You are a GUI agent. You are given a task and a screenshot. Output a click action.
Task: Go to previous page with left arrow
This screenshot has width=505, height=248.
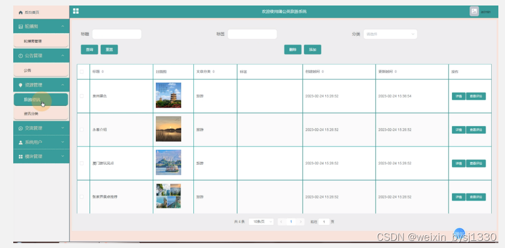pos(281,222)
